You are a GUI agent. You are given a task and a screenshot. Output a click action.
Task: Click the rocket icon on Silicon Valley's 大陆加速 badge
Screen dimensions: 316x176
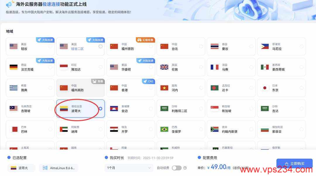39,40
